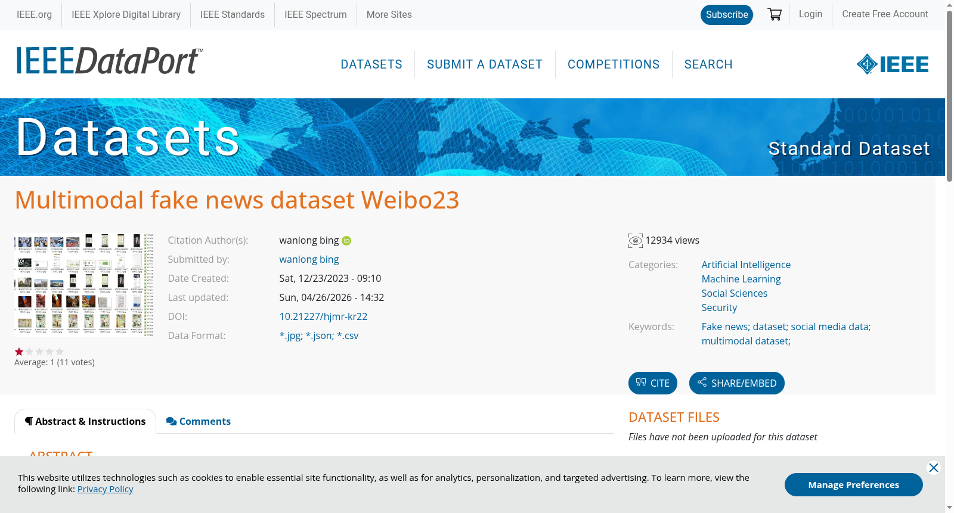This screenshot has height=513, width=954.
Task: Click the date 'Sat, 12/23/2023 - 09:10'
Action: [330, 279]
